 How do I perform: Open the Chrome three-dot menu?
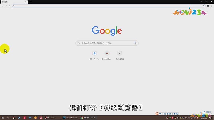point(212,6)
